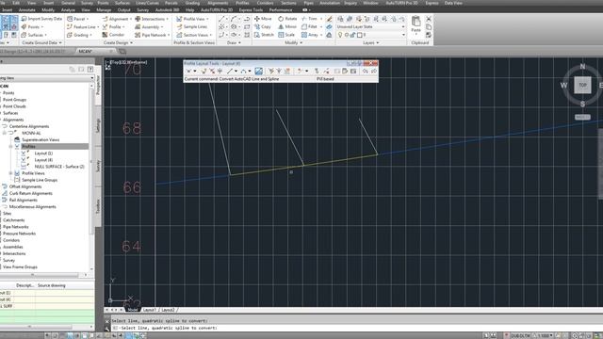Open the Express Tools ribbon tab
This screenshot has height=339, width=603.
click(251, 10)
